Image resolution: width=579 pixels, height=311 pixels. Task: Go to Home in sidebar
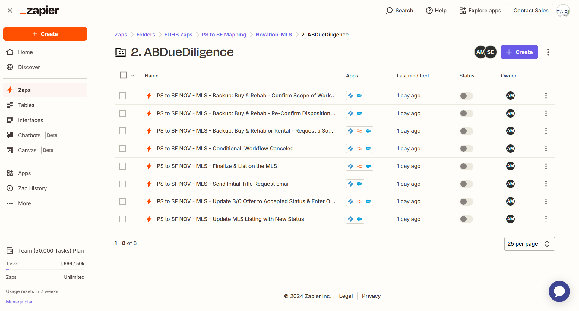45,52
